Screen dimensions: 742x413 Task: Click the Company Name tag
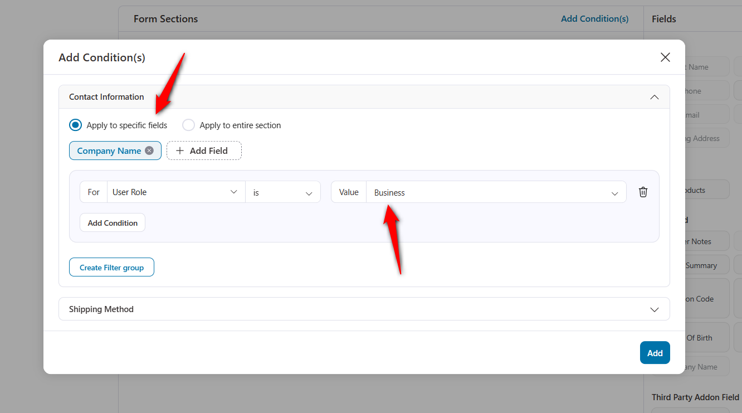109,151
